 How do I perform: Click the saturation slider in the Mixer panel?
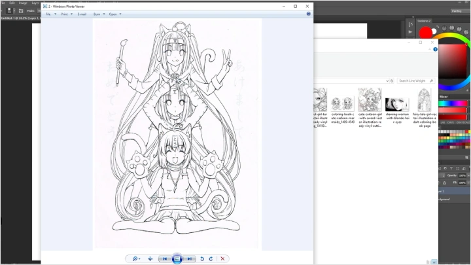pyautogui.click(x=453, y=111)
